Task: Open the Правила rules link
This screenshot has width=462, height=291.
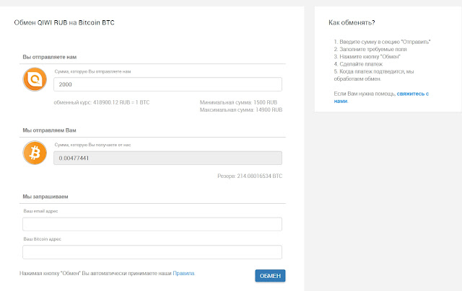Action: pyautogui.click(x=183, y=273)
